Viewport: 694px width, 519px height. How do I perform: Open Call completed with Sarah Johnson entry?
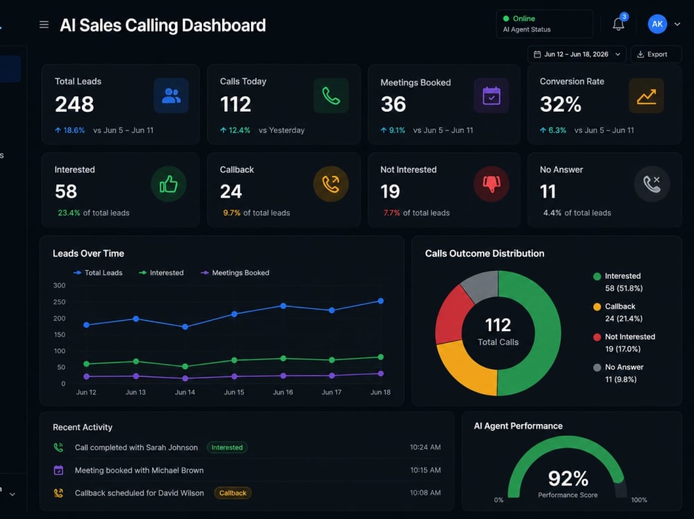point(247,448)
